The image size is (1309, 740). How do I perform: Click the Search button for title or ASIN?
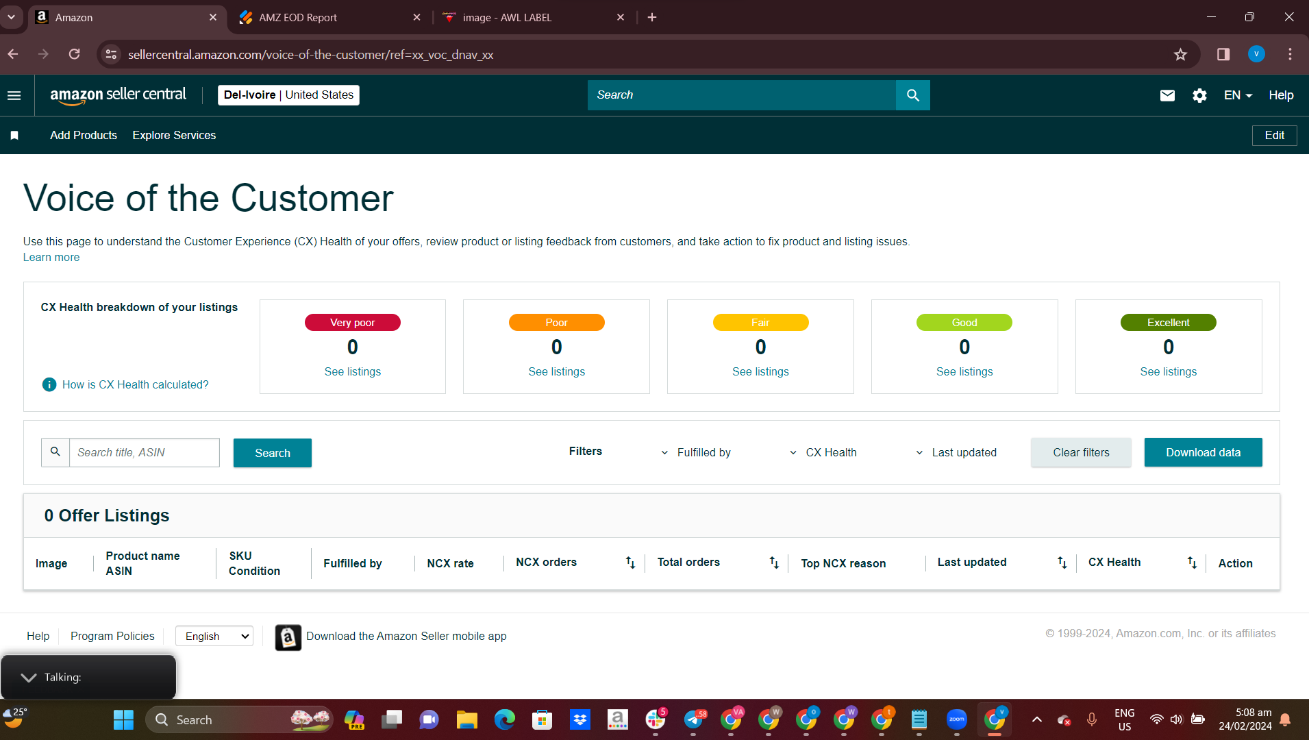(x=273, y=453)
